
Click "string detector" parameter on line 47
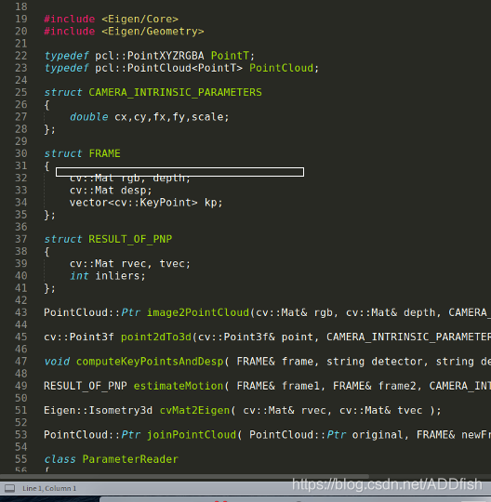(x=375, y=362)
